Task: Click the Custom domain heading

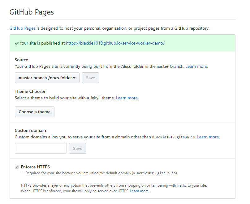Action: tap(30, 130)
